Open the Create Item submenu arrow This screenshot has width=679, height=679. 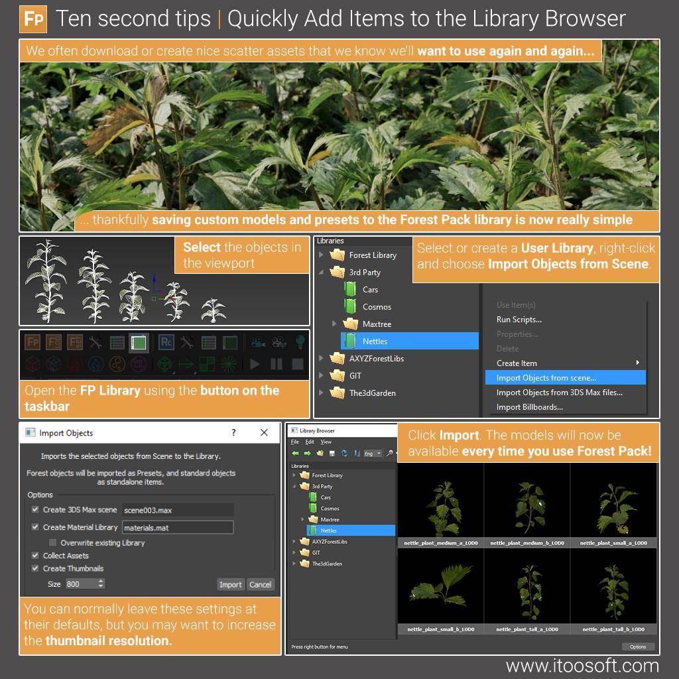637,363
